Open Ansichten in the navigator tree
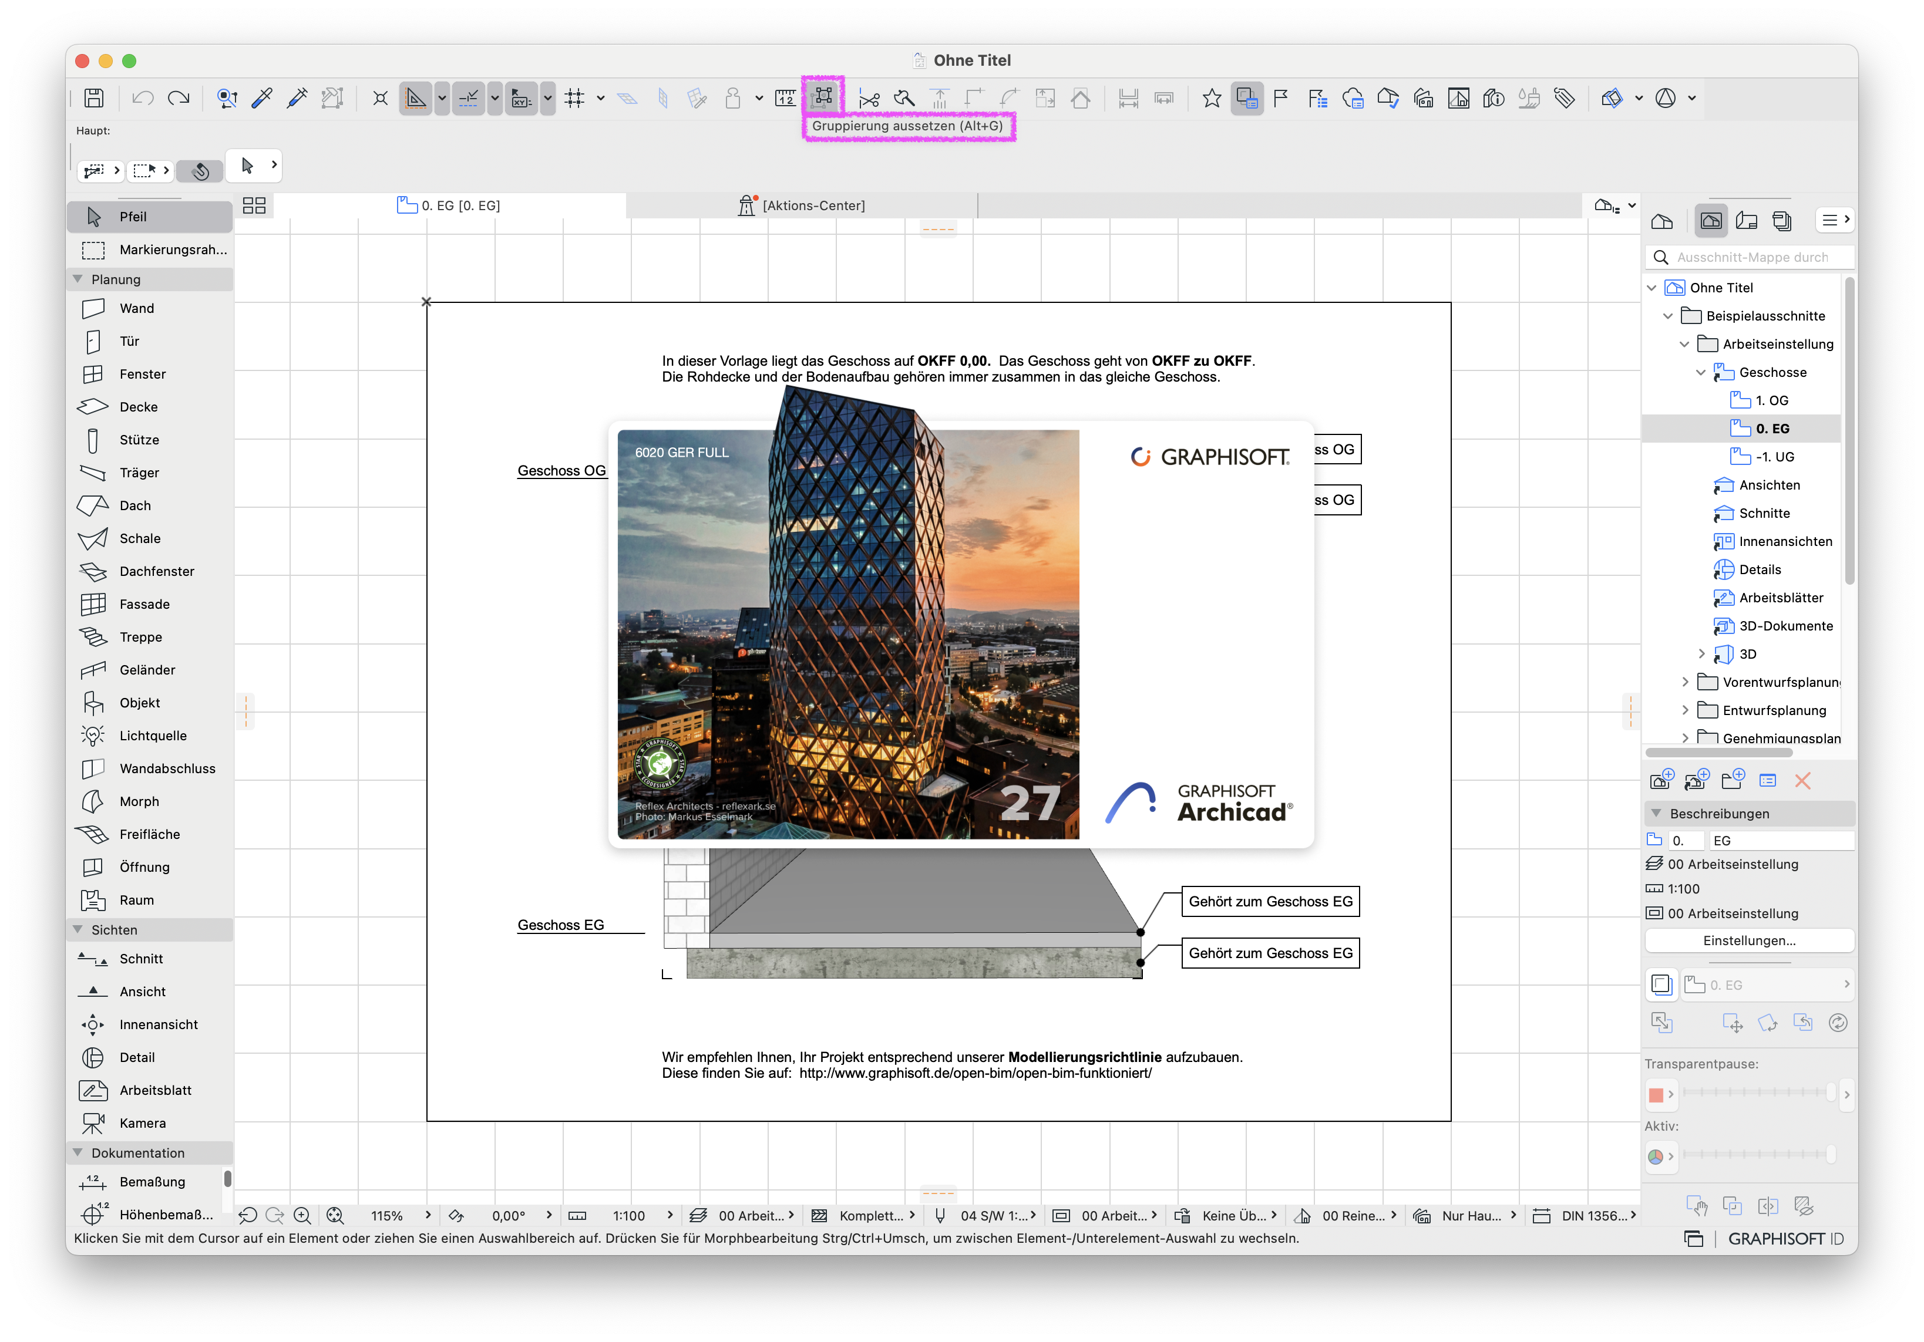The width and height of the screenshot is (1924, 1342). 1768,485
